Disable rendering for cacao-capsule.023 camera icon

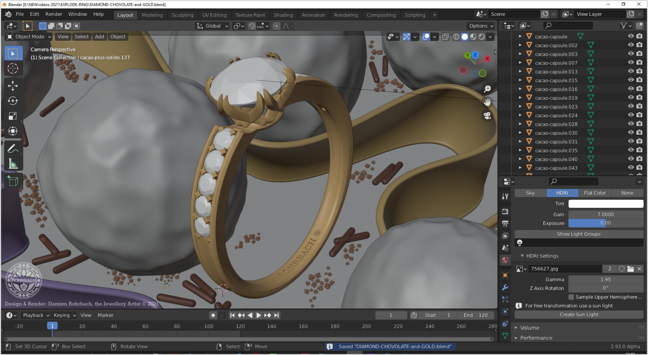pyautogui.click(x=640, y=106)
